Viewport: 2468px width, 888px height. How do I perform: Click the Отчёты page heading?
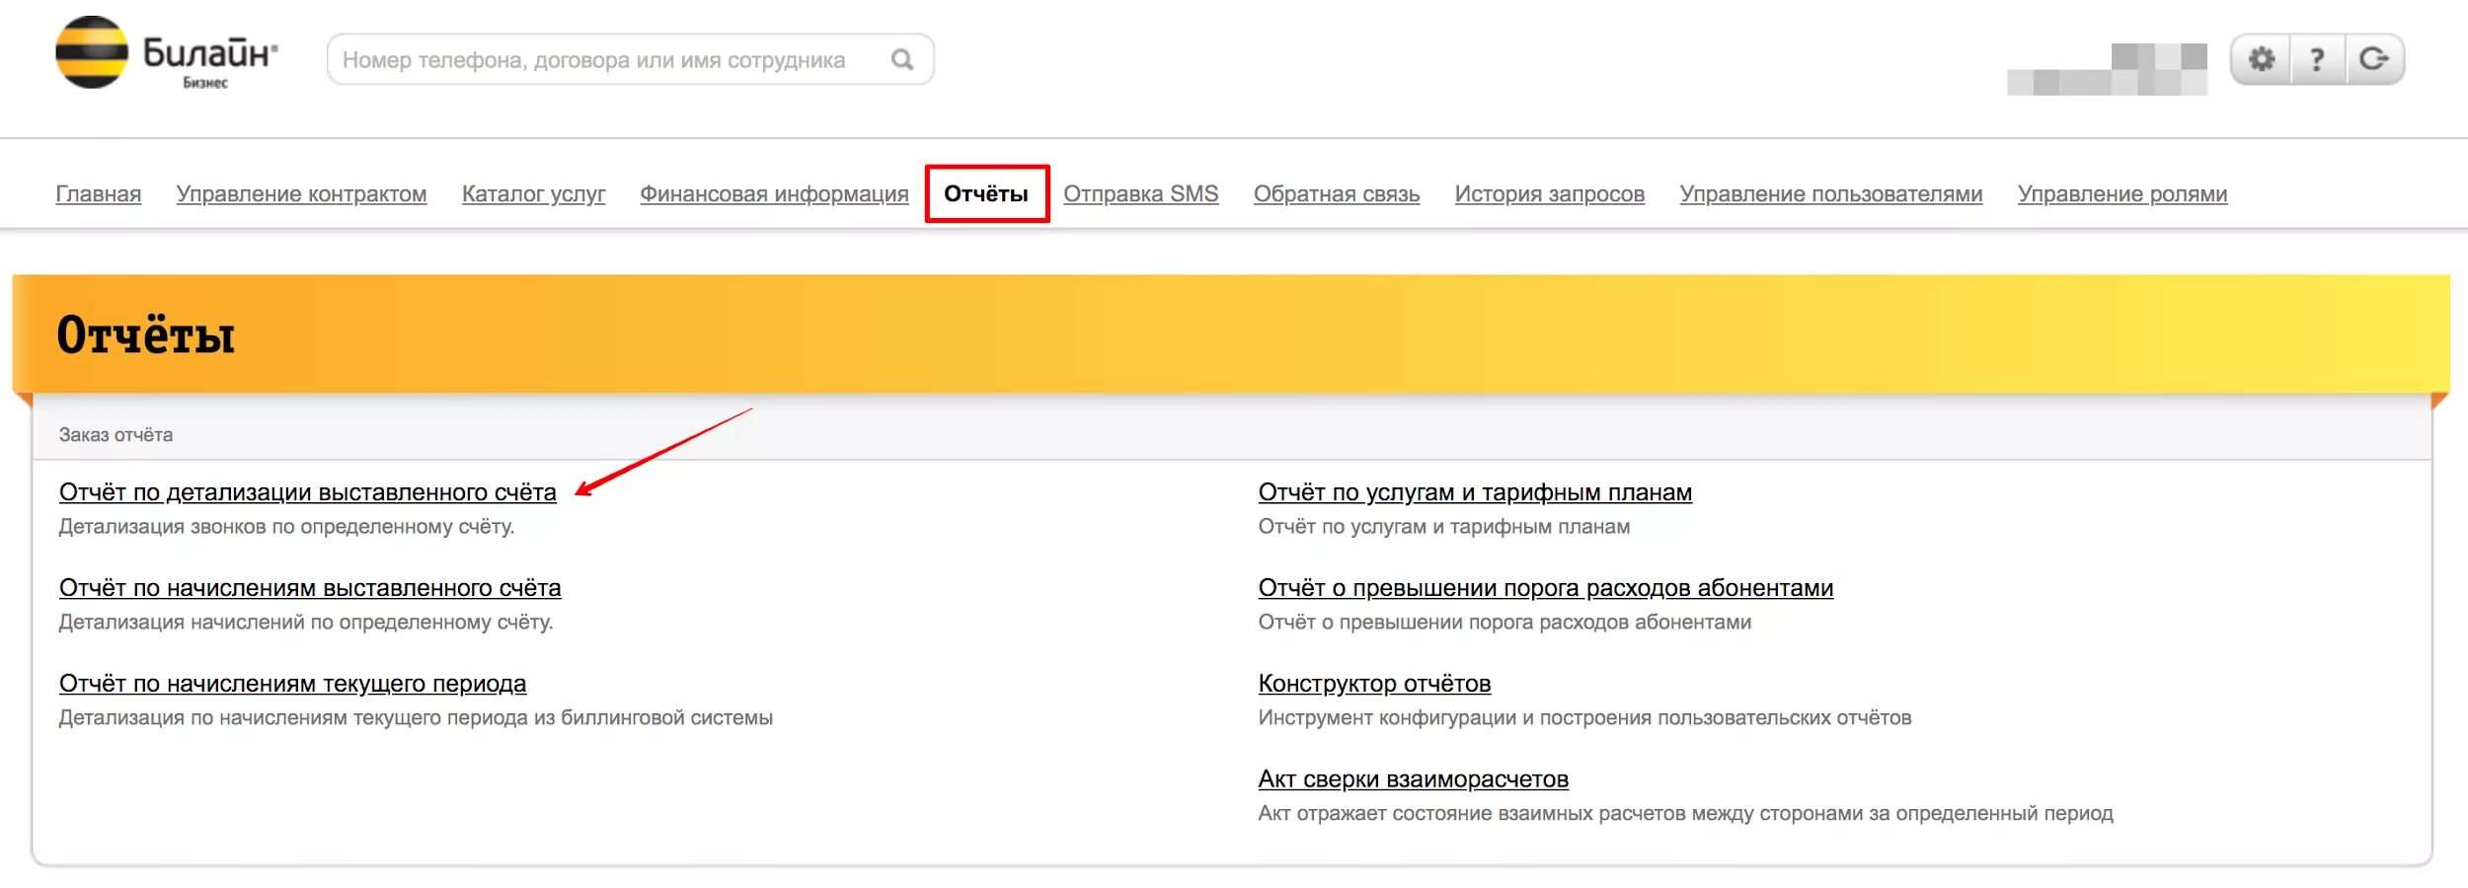pyautogui.click(x=146, y=334)
